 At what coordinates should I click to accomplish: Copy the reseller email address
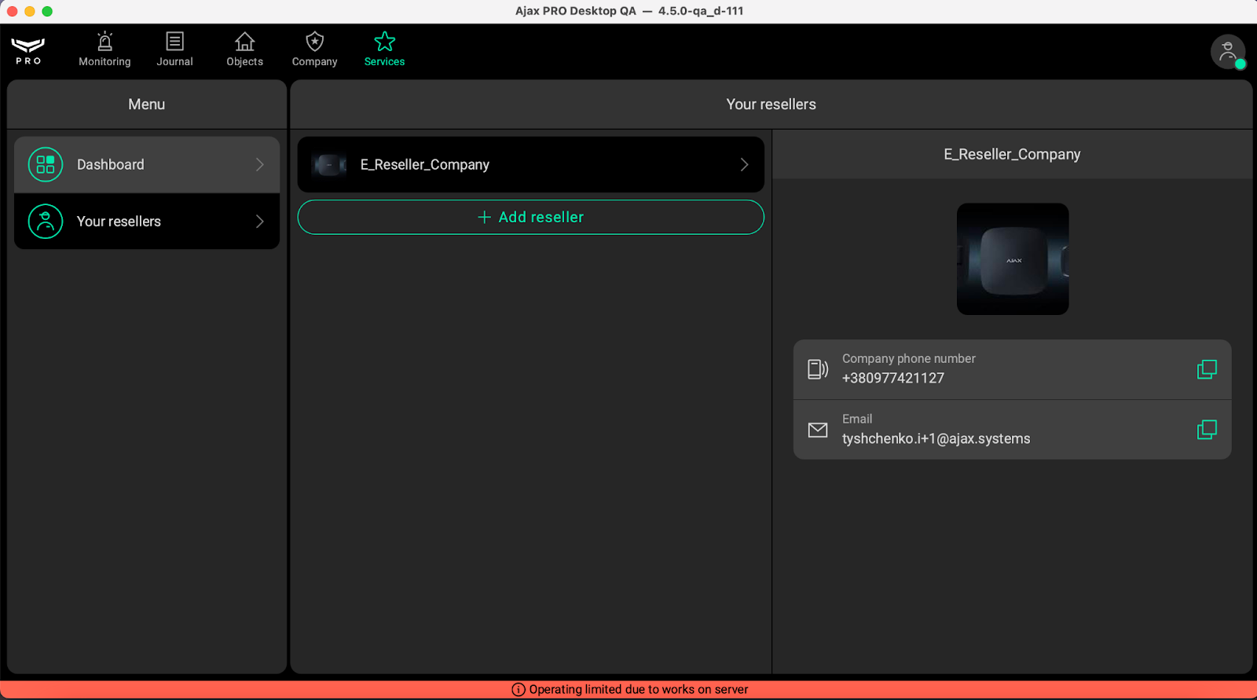(1207, 430)
